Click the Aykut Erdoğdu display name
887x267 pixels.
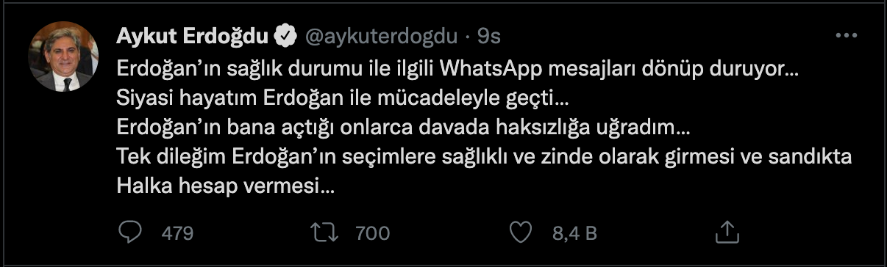193,35
